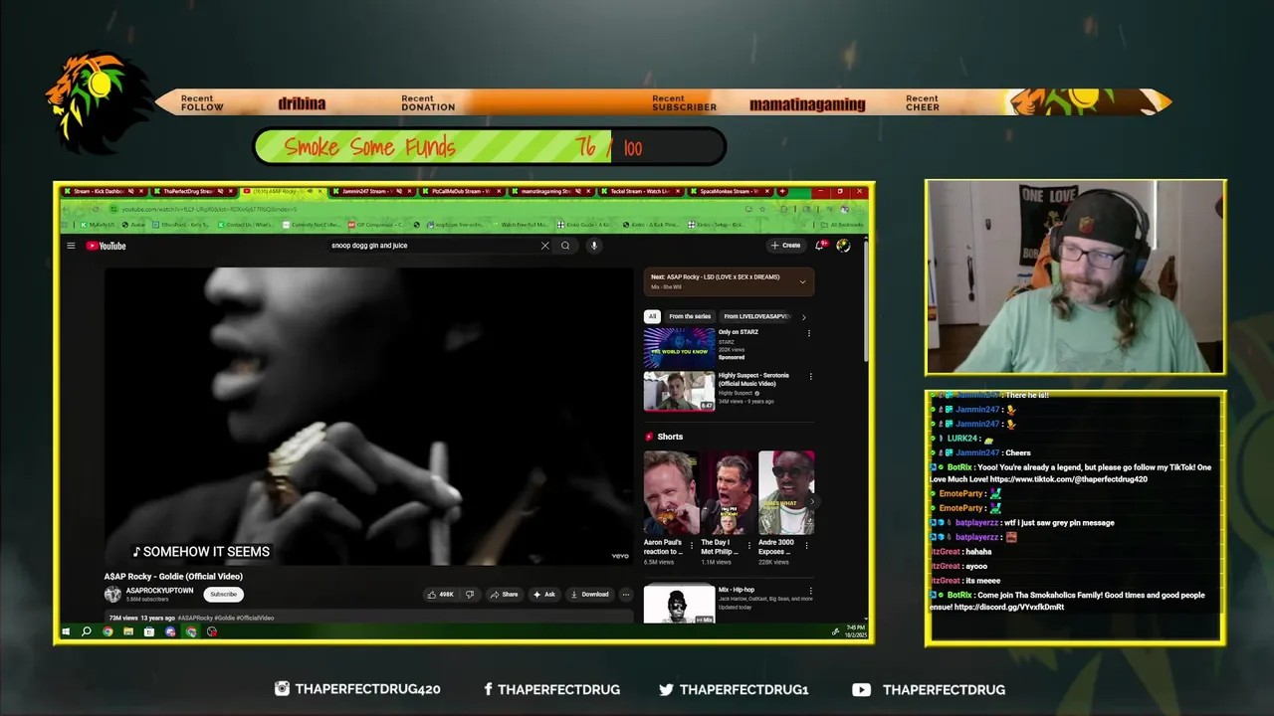Open the Windows Start menu

(x=66, y=631)
